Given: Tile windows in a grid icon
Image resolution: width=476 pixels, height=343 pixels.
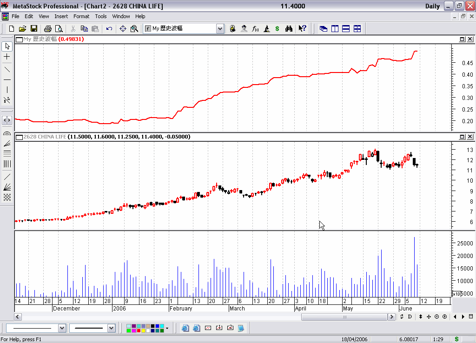Looking at the screenshot, I should (357, 28).
